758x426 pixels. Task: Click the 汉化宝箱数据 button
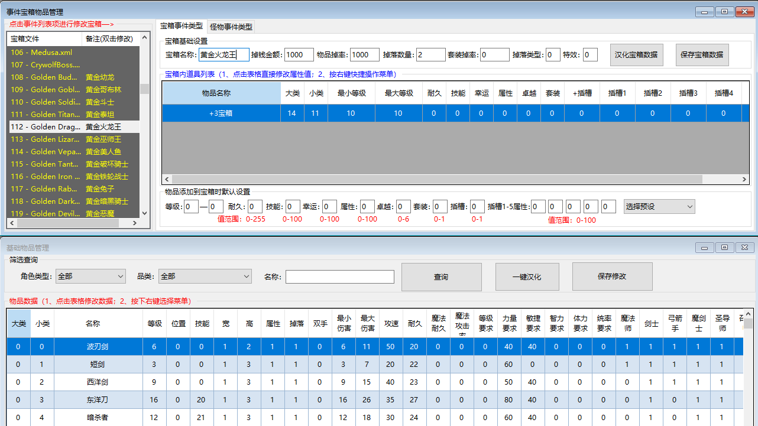click(637, 54)
